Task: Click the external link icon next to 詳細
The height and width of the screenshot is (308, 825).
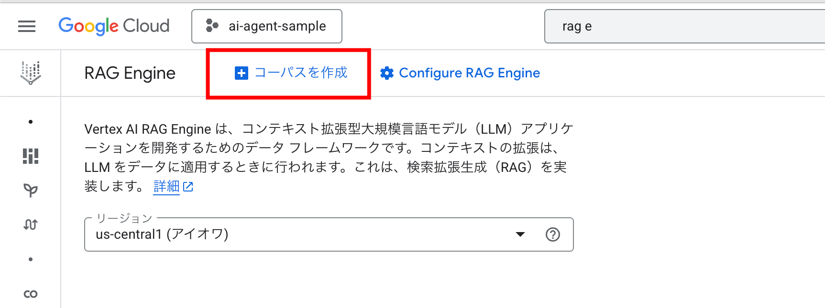Action: tap(188, 187)
